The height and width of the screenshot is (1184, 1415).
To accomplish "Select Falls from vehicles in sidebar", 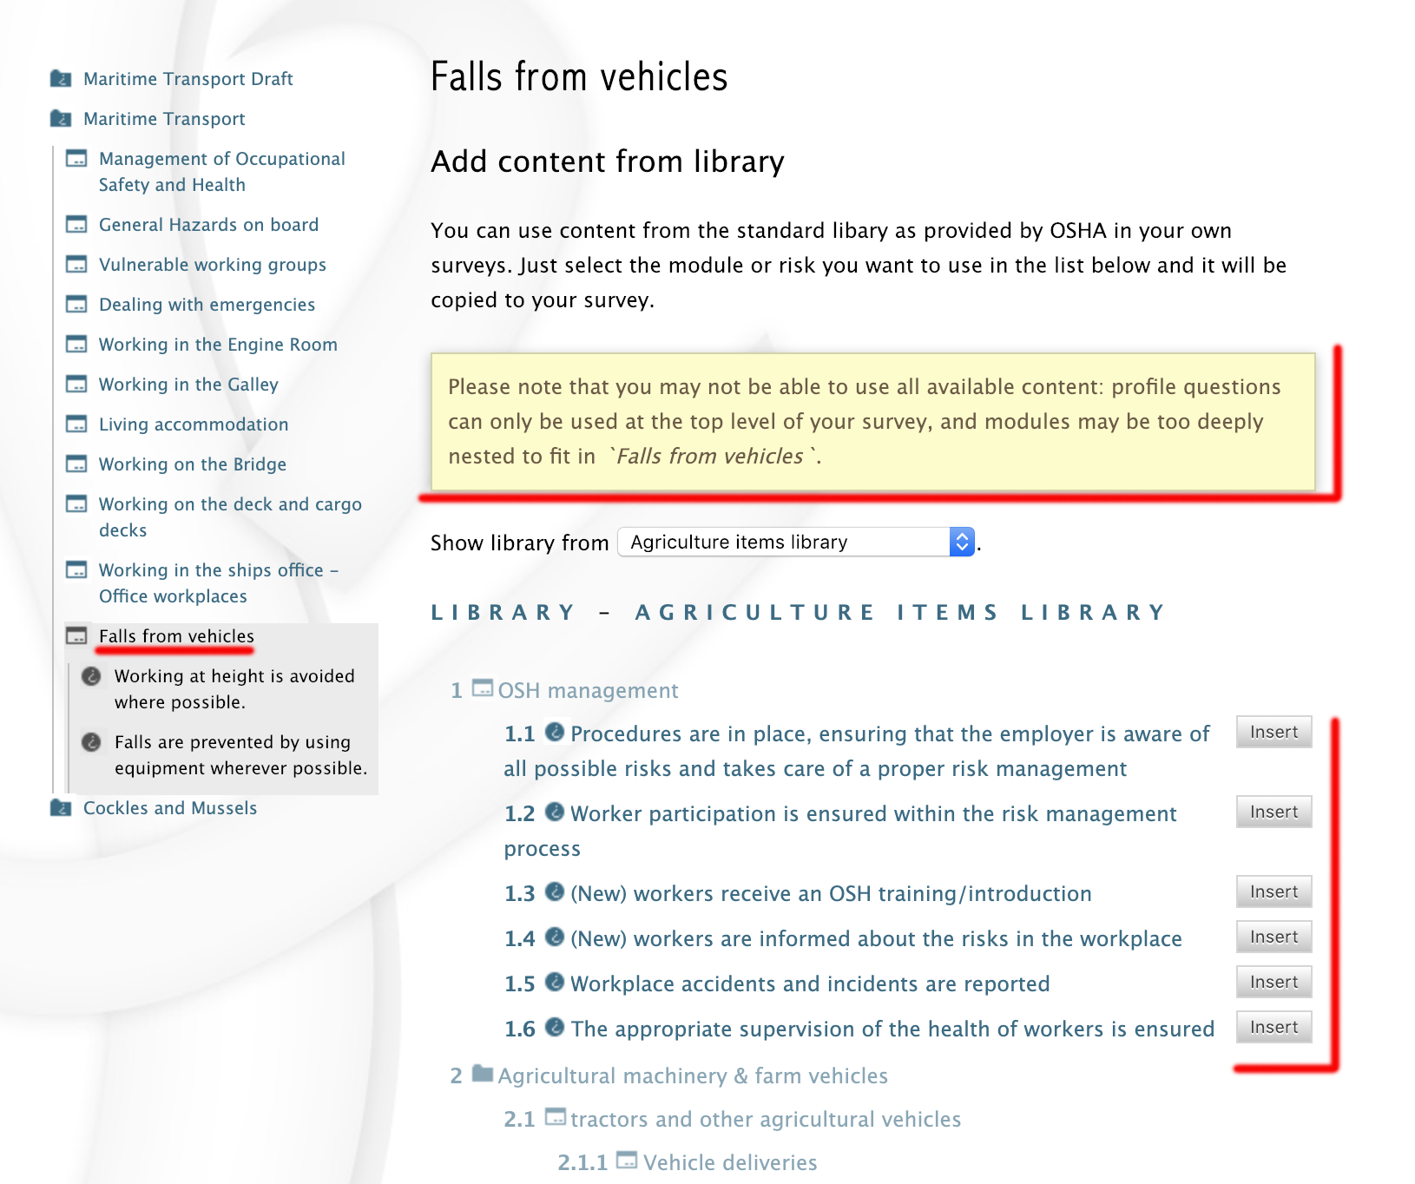I will point(176,636).
